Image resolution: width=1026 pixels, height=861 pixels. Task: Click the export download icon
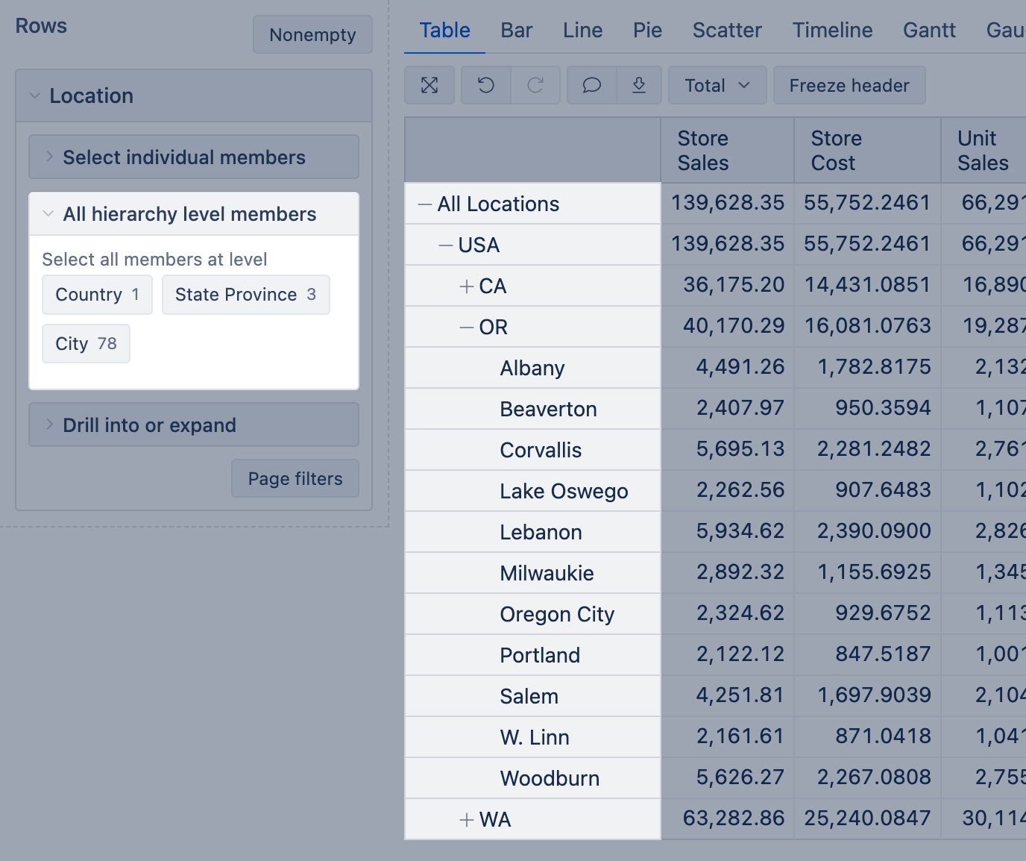(639, 85)
